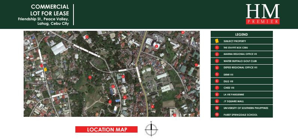Viewport: 298px width, 139px height.
Task: Select PAREF SPRINGDALE SCHOOL legend text
Action: coord(240,115)
